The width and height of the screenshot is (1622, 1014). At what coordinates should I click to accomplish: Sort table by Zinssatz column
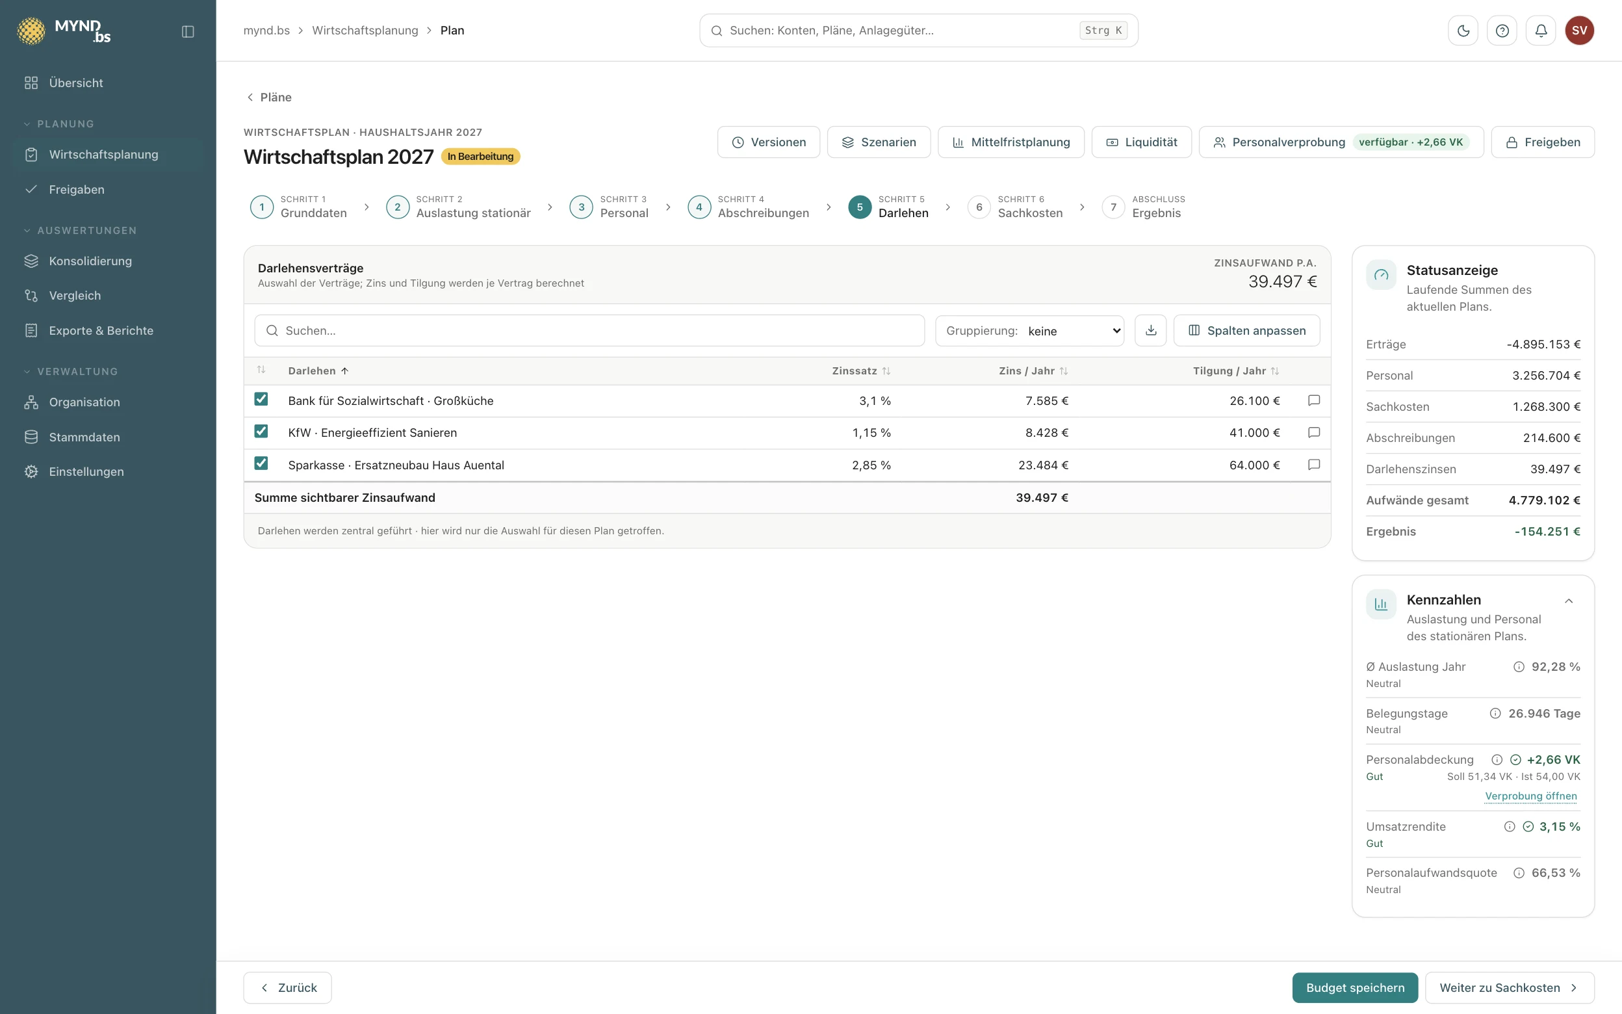click(x=860, y=371)
